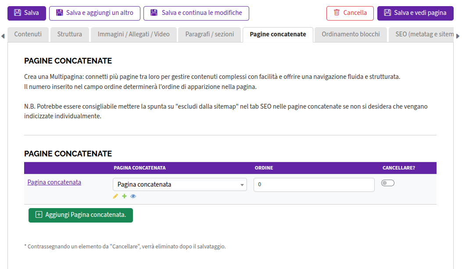
Task: Click the red Cancella button
Action: click(350, 13)
